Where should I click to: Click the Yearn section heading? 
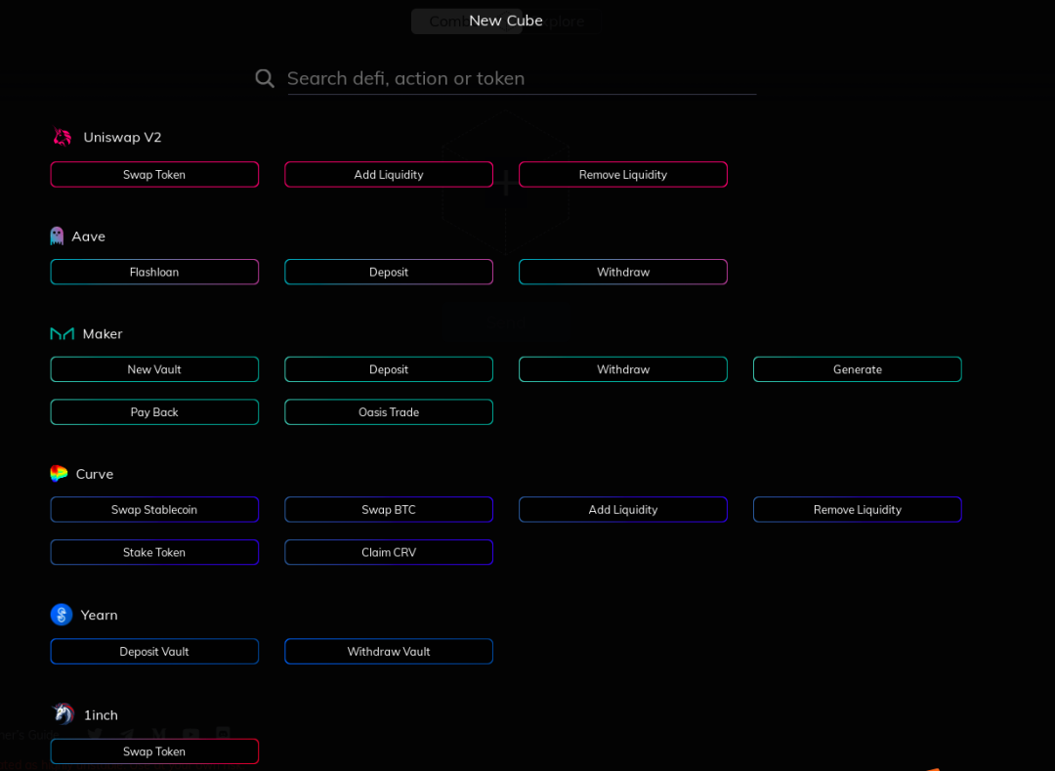click(x=99, y=615)
